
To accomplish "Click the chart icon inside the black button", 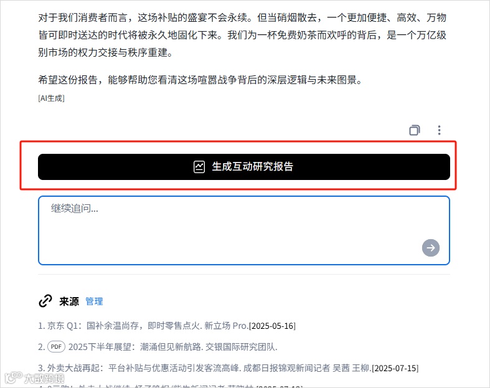I will click(199, 167).
